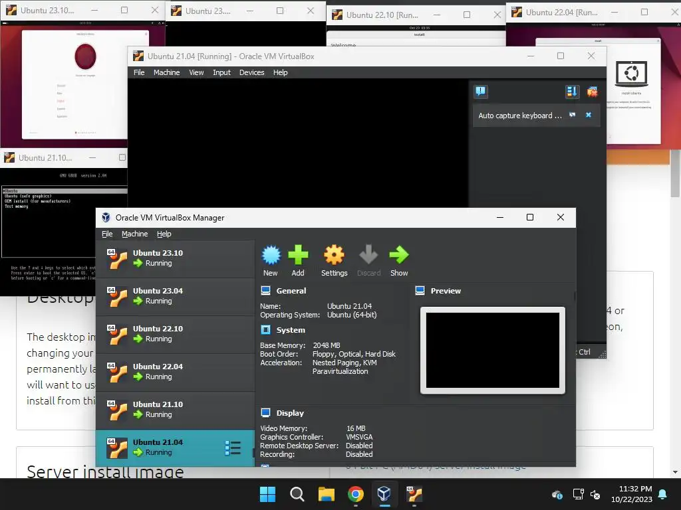Click the browser page vertical scrollbar thumb
The width and height of the screenshot is (681, 510).
tap(675, 173)
